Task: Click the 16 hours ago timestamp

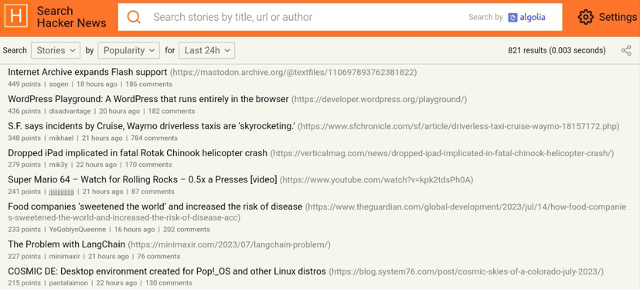Action: [134, 230]
